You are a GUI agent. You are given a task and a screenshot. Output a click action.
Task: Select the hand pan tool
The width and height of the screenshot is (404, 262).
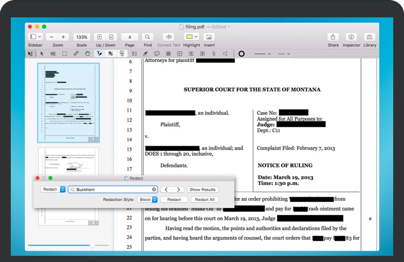click(87, 54)
